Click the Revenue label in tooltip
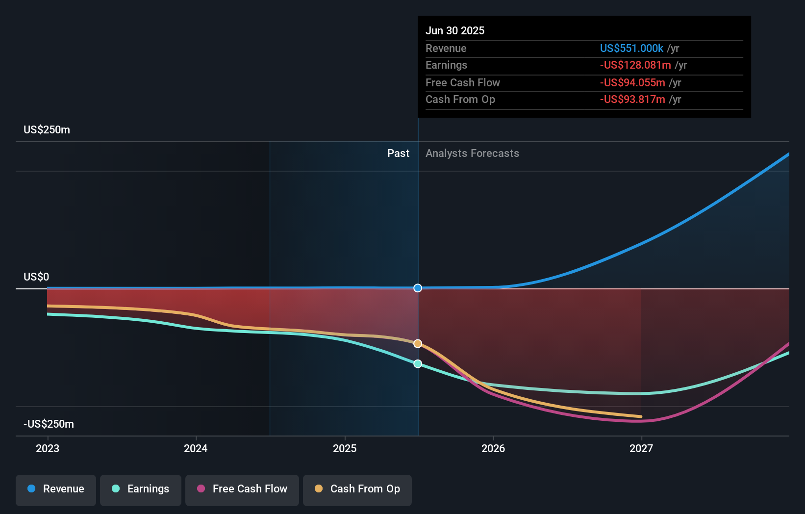Image resolution: width=805 pixels, height=514 pixels. 446,49
